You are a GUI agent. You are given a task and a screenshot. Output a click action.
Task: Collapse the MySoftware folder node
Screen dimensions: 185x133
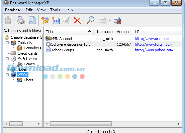pyautogui.click(x=7, y=59)
